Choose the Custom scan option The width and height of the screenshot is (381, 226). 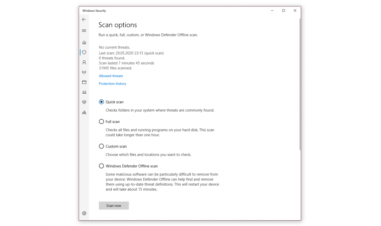coord(101,146)
